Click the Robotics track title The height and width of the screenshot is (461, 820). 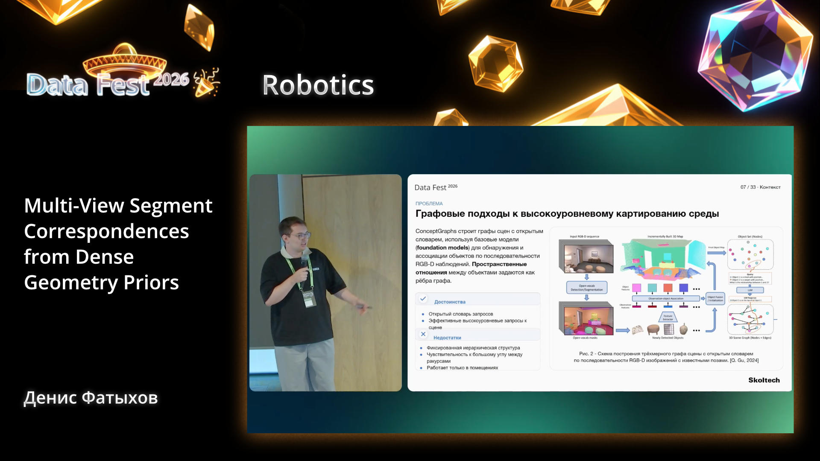tap(318, 85)
